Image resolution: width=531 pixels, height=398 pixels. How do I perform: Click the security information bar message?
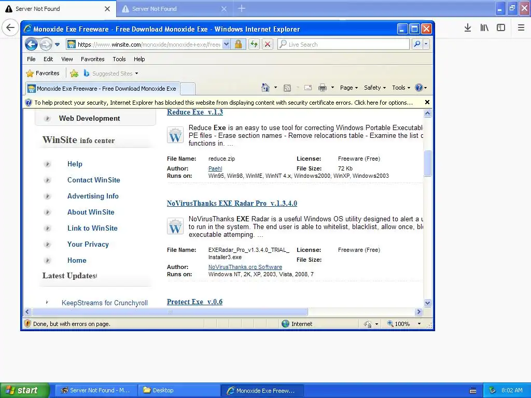point(223,103)
